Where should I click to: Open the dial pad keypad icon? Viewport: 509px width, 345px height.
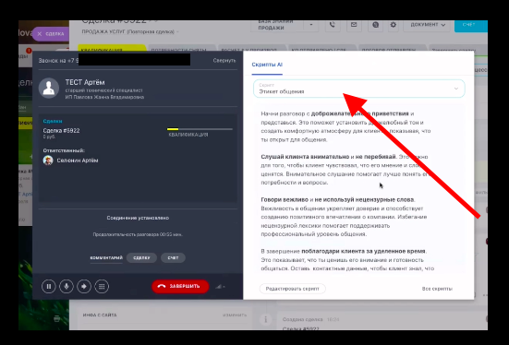click(102, 286)
